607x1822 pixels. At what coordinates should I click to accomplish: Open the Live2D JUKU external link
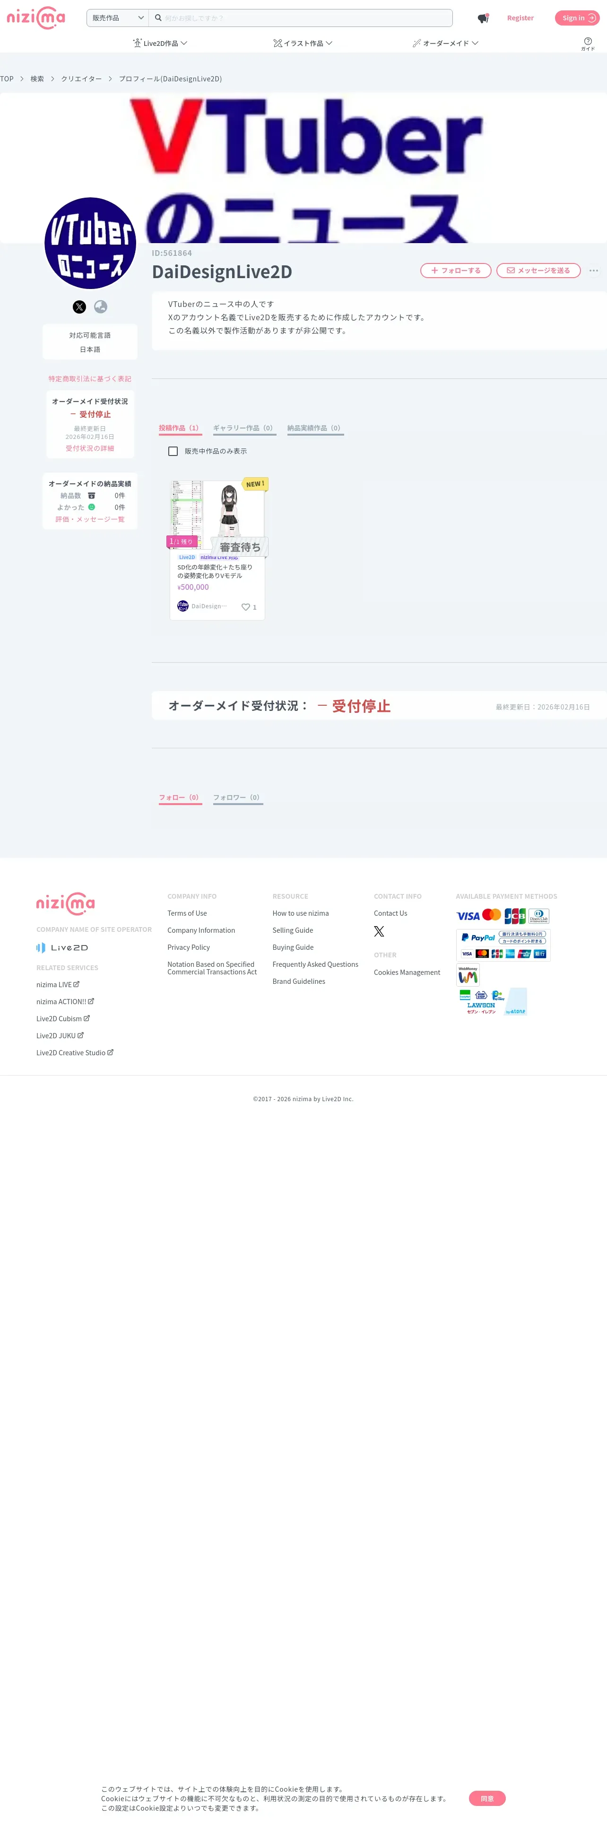coord(60,1035)
